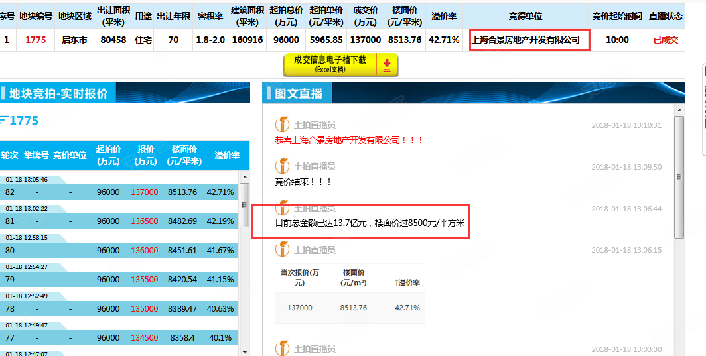
Task: Click the live feed scrollbar thumb
Action: point(679,177)
